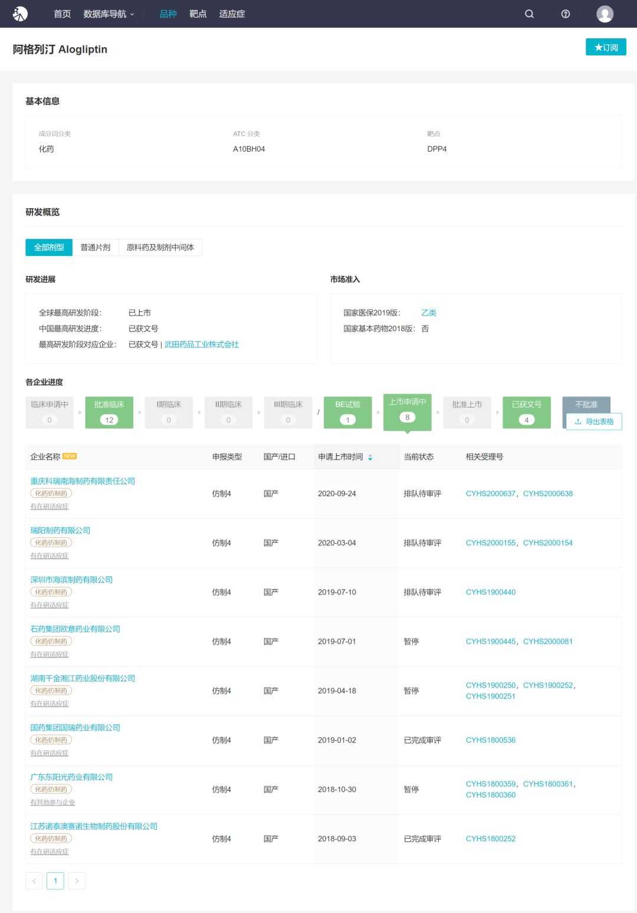The width and height of the screenshot is (637, 913).
Task: Open 乙类 medical insurance link
Action: click(x=429, y=313)
